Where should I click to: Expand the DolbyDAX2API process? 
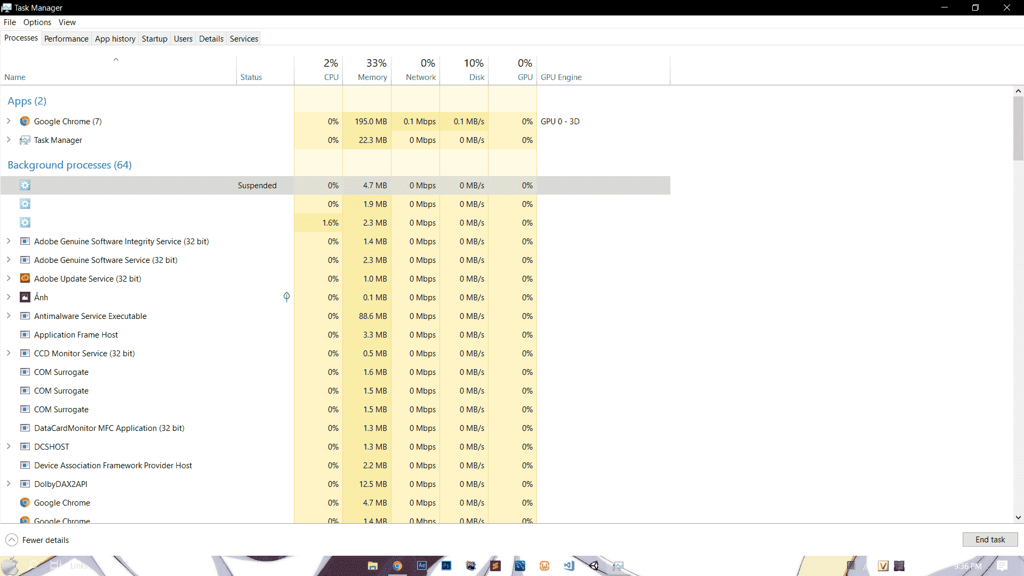(9, 484)
